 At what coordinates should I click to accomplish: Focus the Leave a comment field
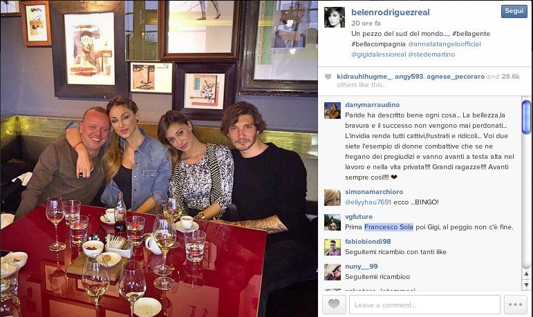tap(424, 305)
